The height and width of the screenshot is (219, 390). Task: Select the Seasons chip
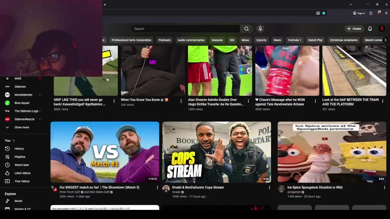217,40
